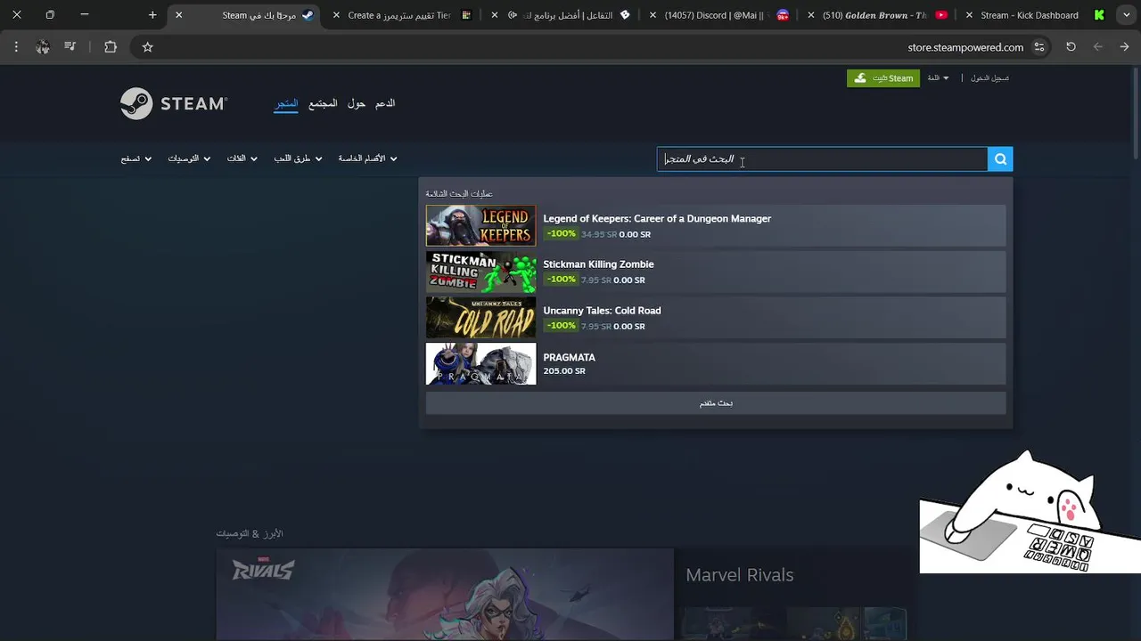1141x641 pixels.
Task: Click the YouTube favicon on Golden Brown tab
Action: (x=941, y=15)
